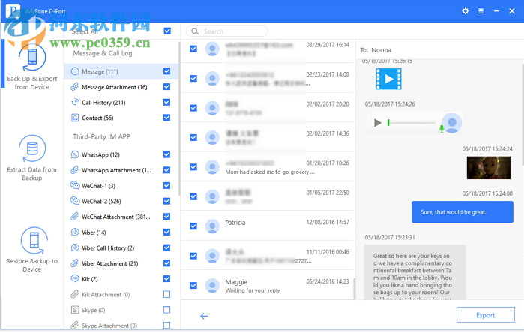Click inside the Search field
The image size is (524, 333).
click(x=226, y=31)
